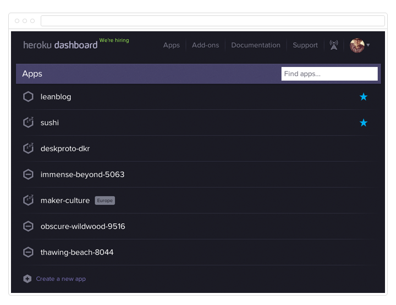The image size is (396, 305).
Task: Open Documentation from the nav bar
Action: [x=256, y=45]
